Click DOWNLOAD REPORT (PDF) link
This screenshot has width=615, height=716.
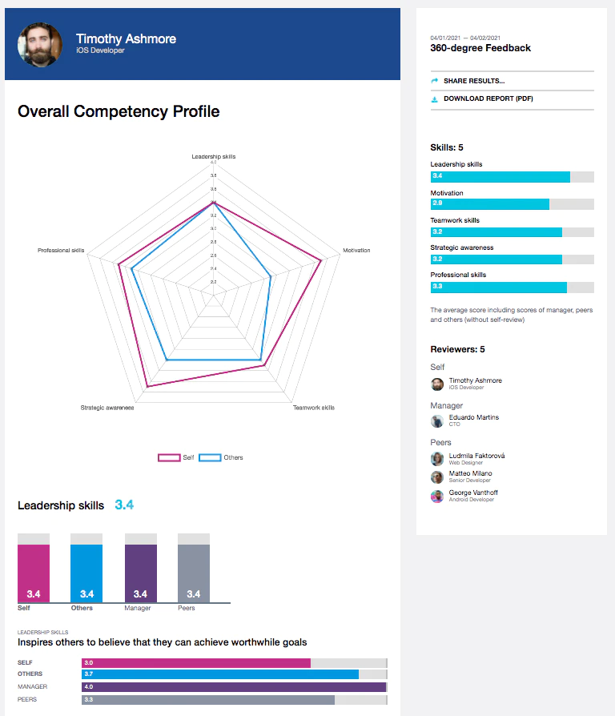(x=488, y=99)
